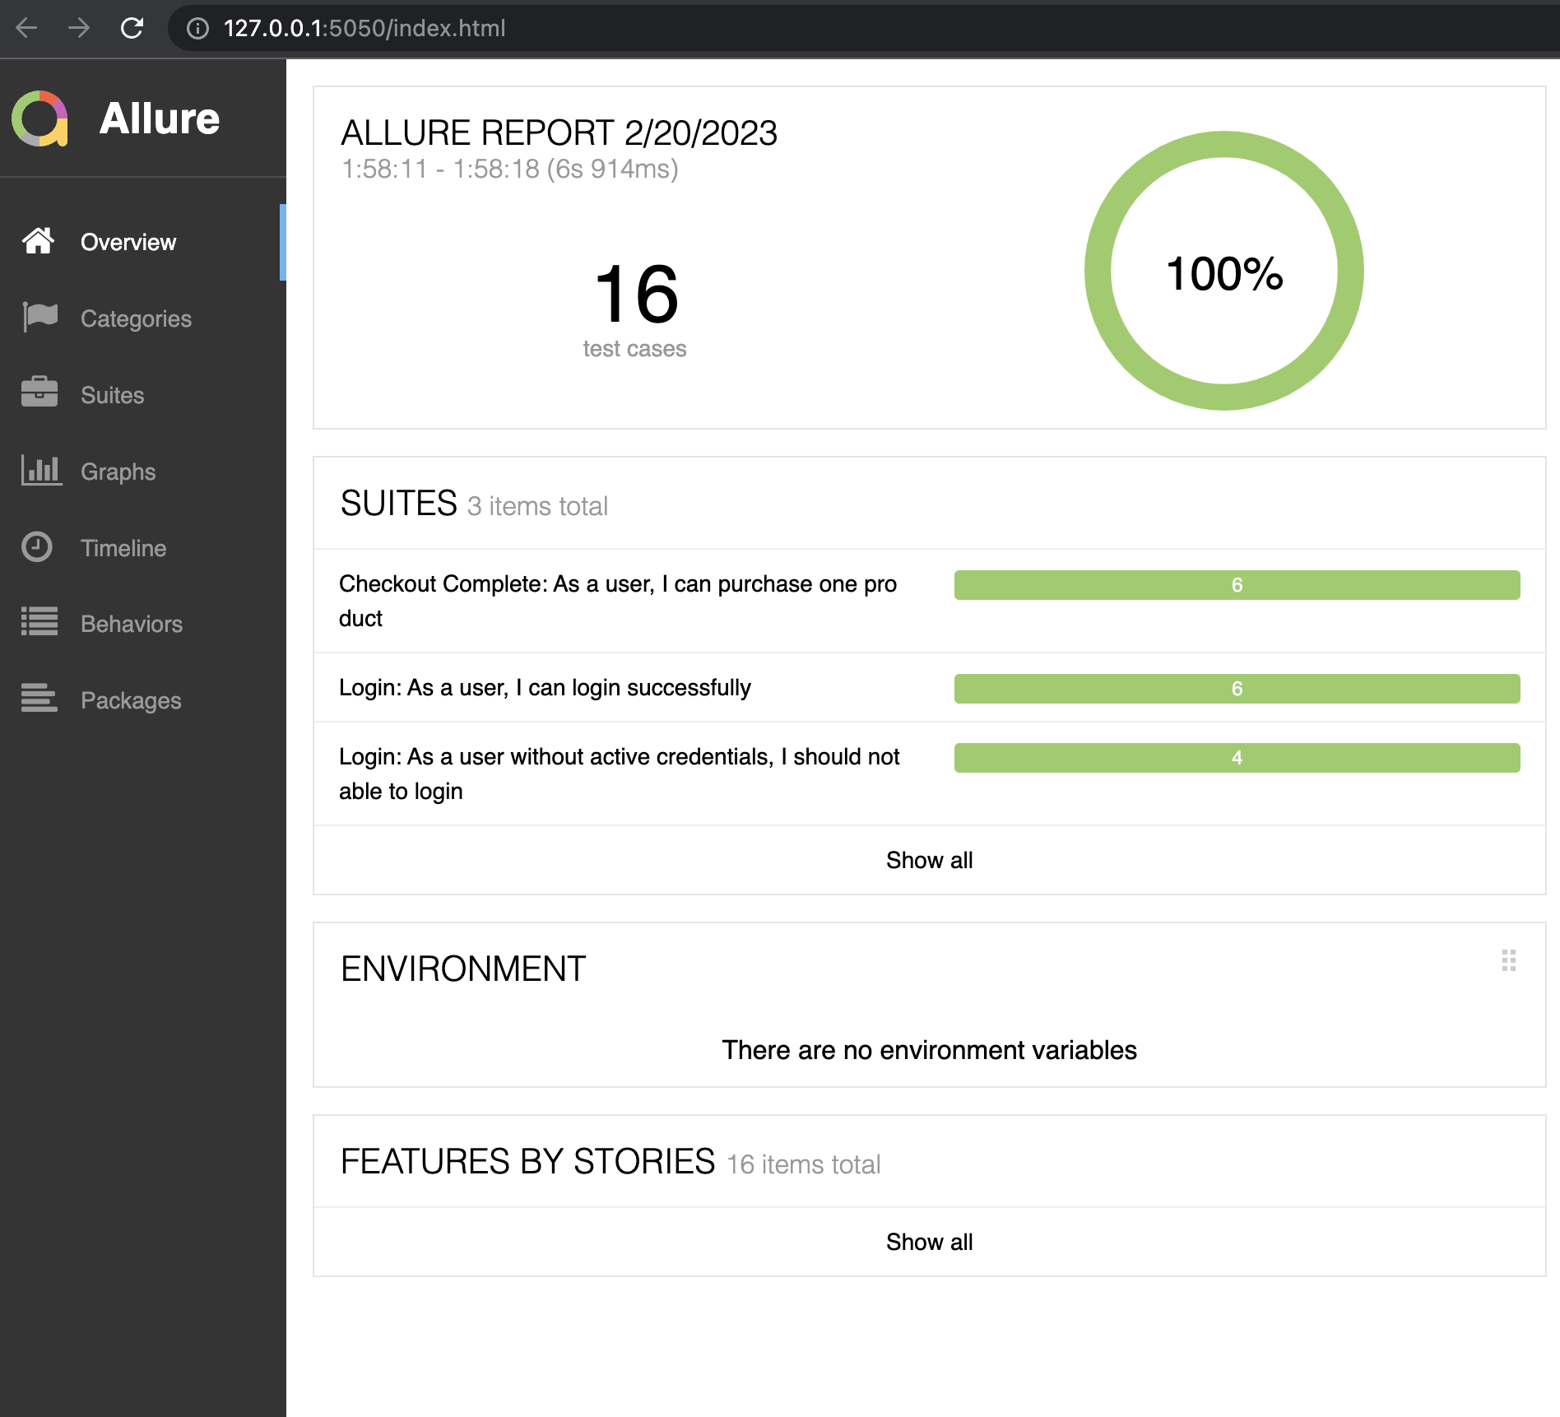Screen dimensions: 1560x1417
Task: Show all items under Features By Stories
Action: 928,1242
